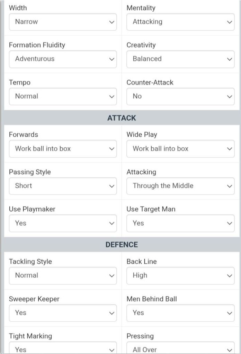Open the Wide Play dropdown
The width and height of the screenshot is (241, 354).
(x=180, y=149)
